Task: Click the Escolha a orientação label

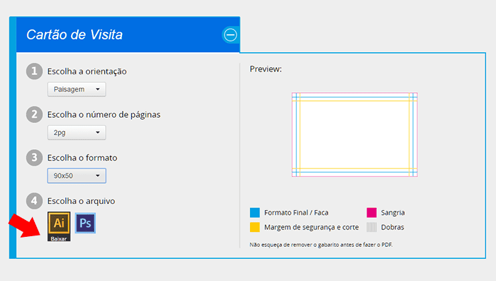Action: pos(87,72)
